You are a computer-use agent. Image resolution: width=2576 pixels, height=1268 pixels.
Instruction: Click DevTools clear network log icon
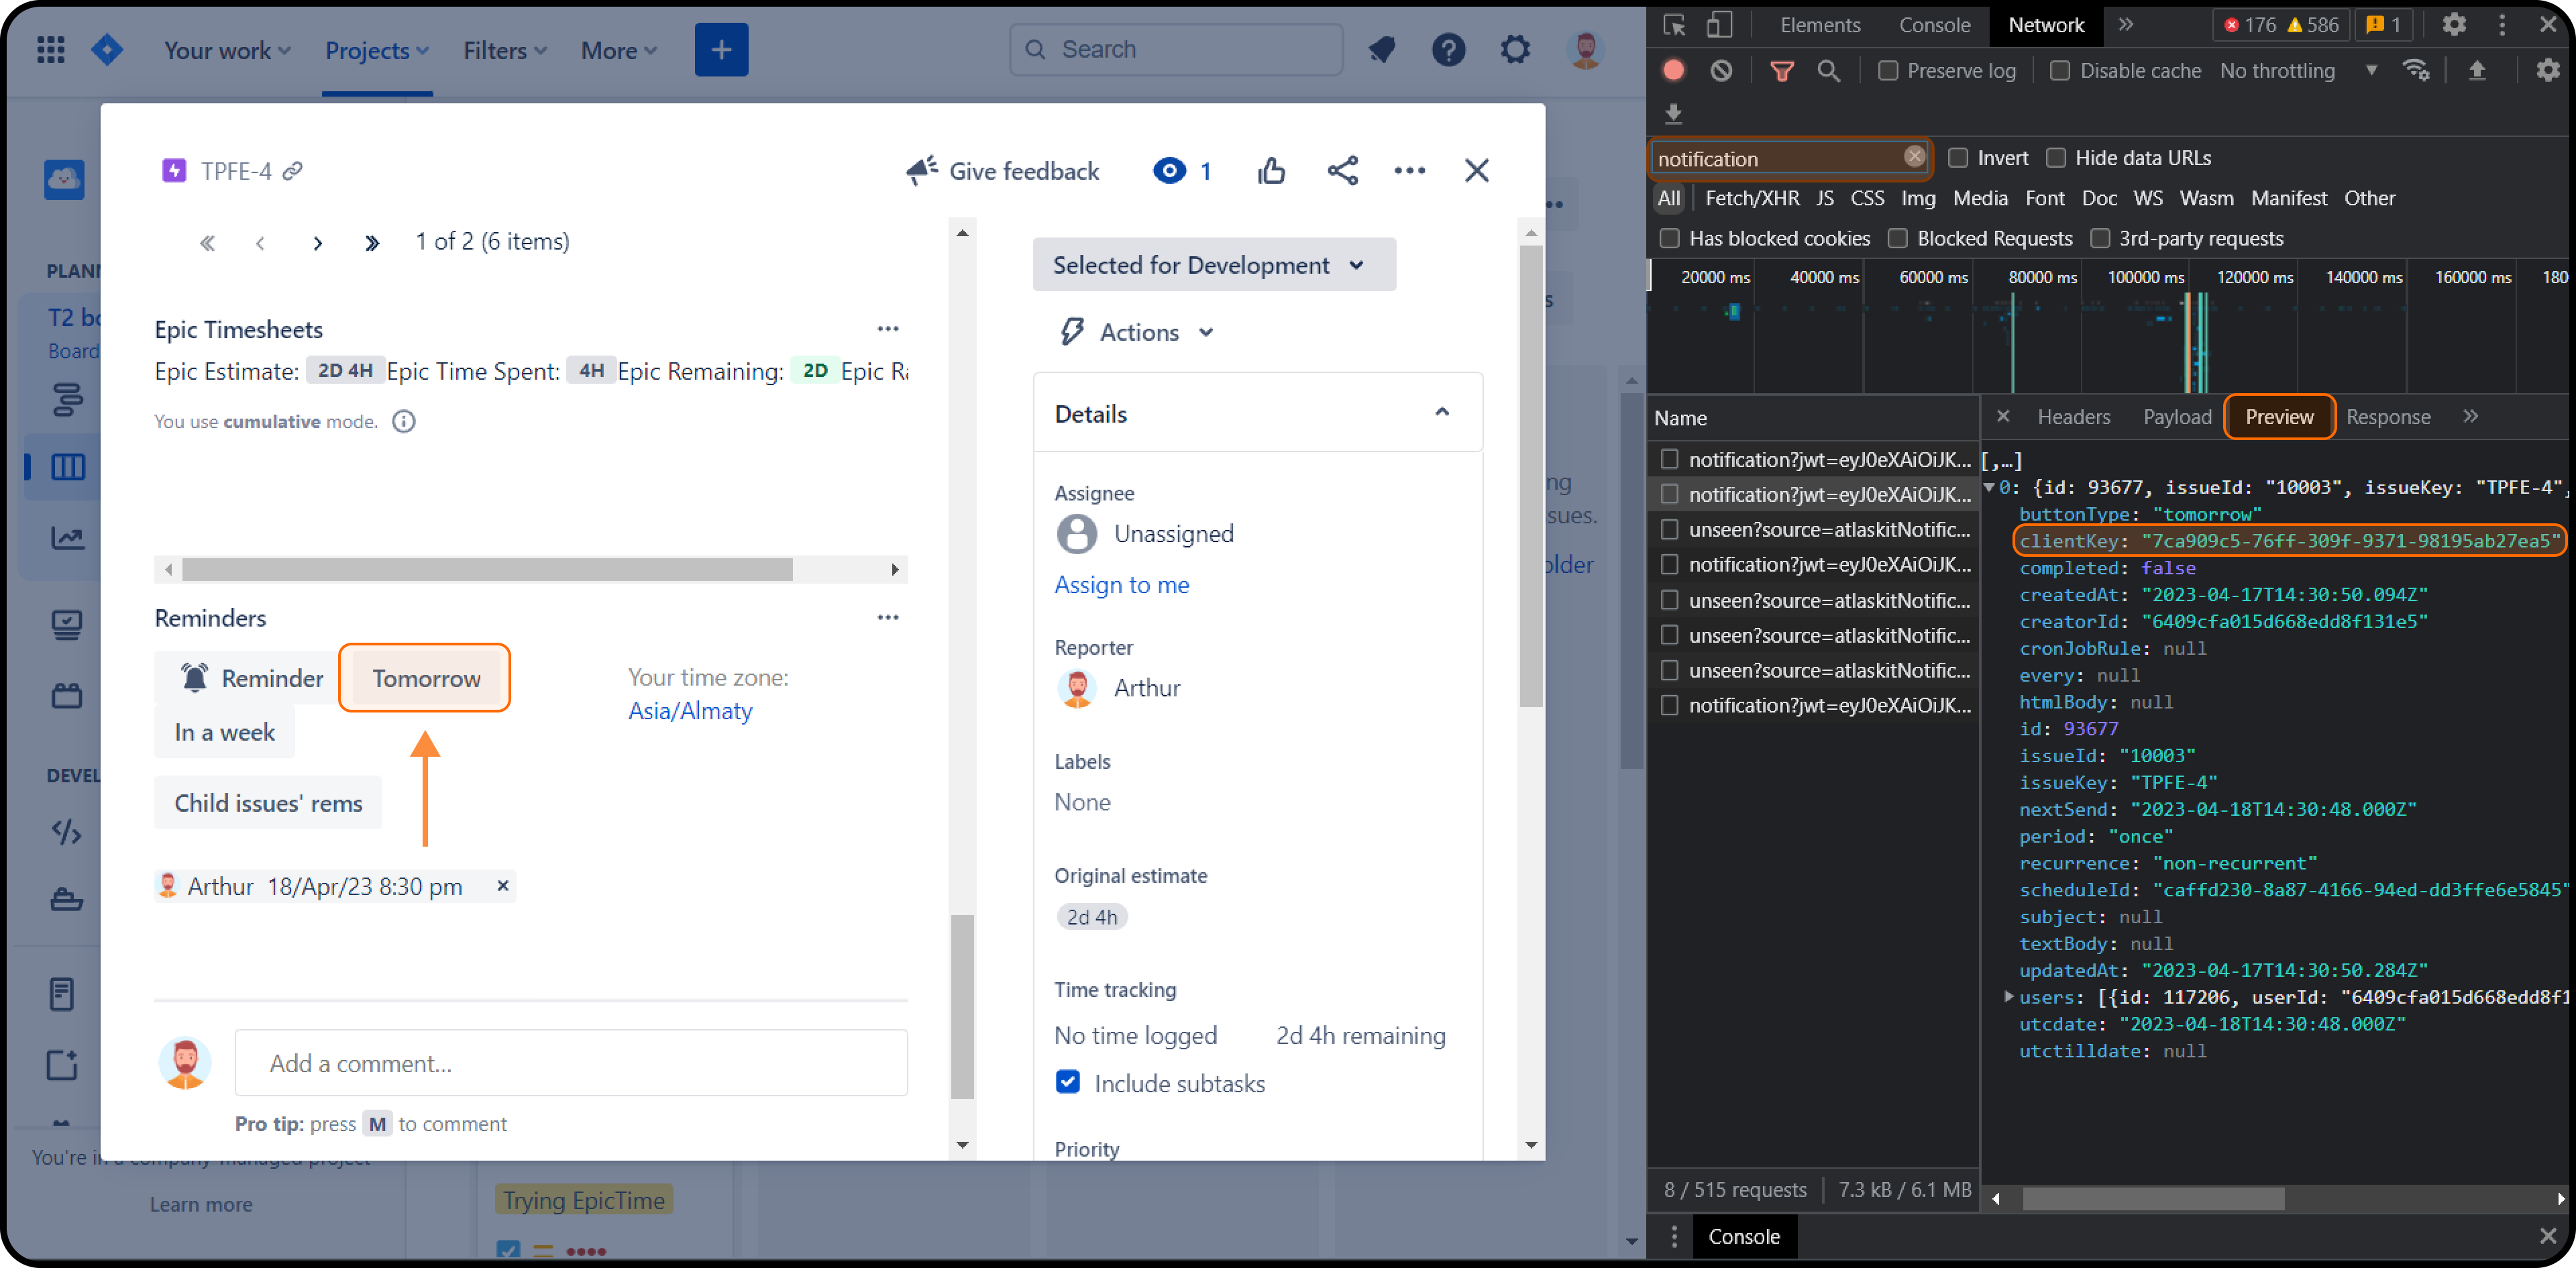1721,71
